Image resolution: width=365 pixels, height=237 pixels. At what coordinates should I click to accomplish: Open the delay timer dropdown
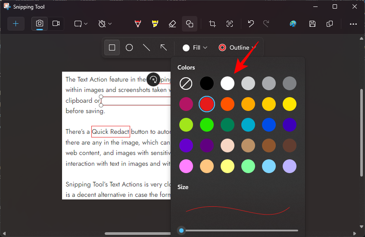coord(105,24)
